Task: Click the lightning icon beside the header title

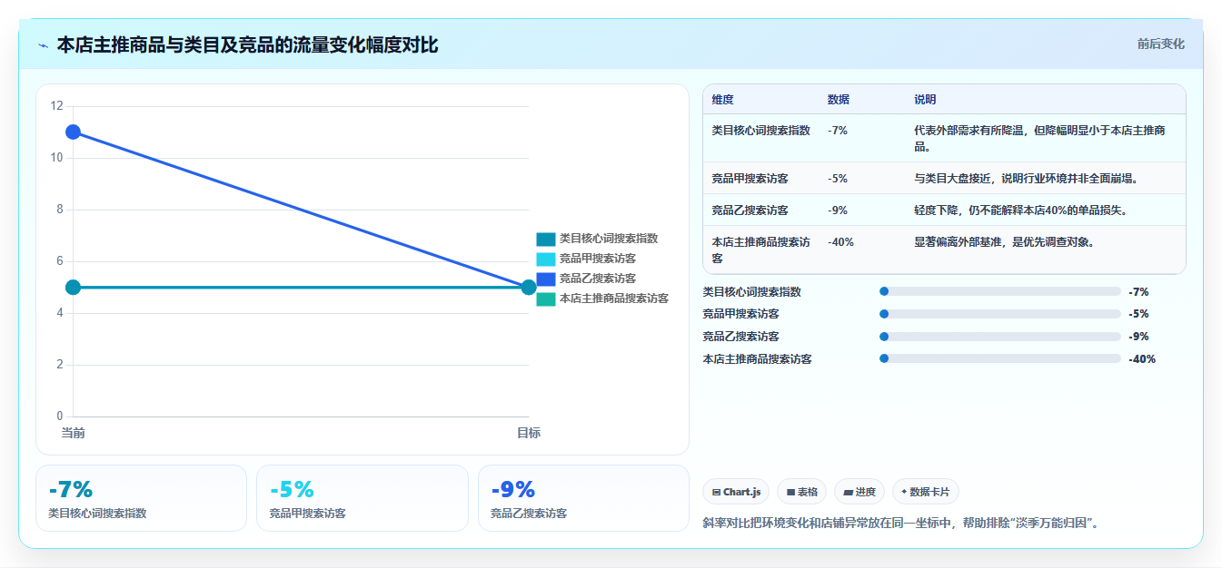Action: 43,44
